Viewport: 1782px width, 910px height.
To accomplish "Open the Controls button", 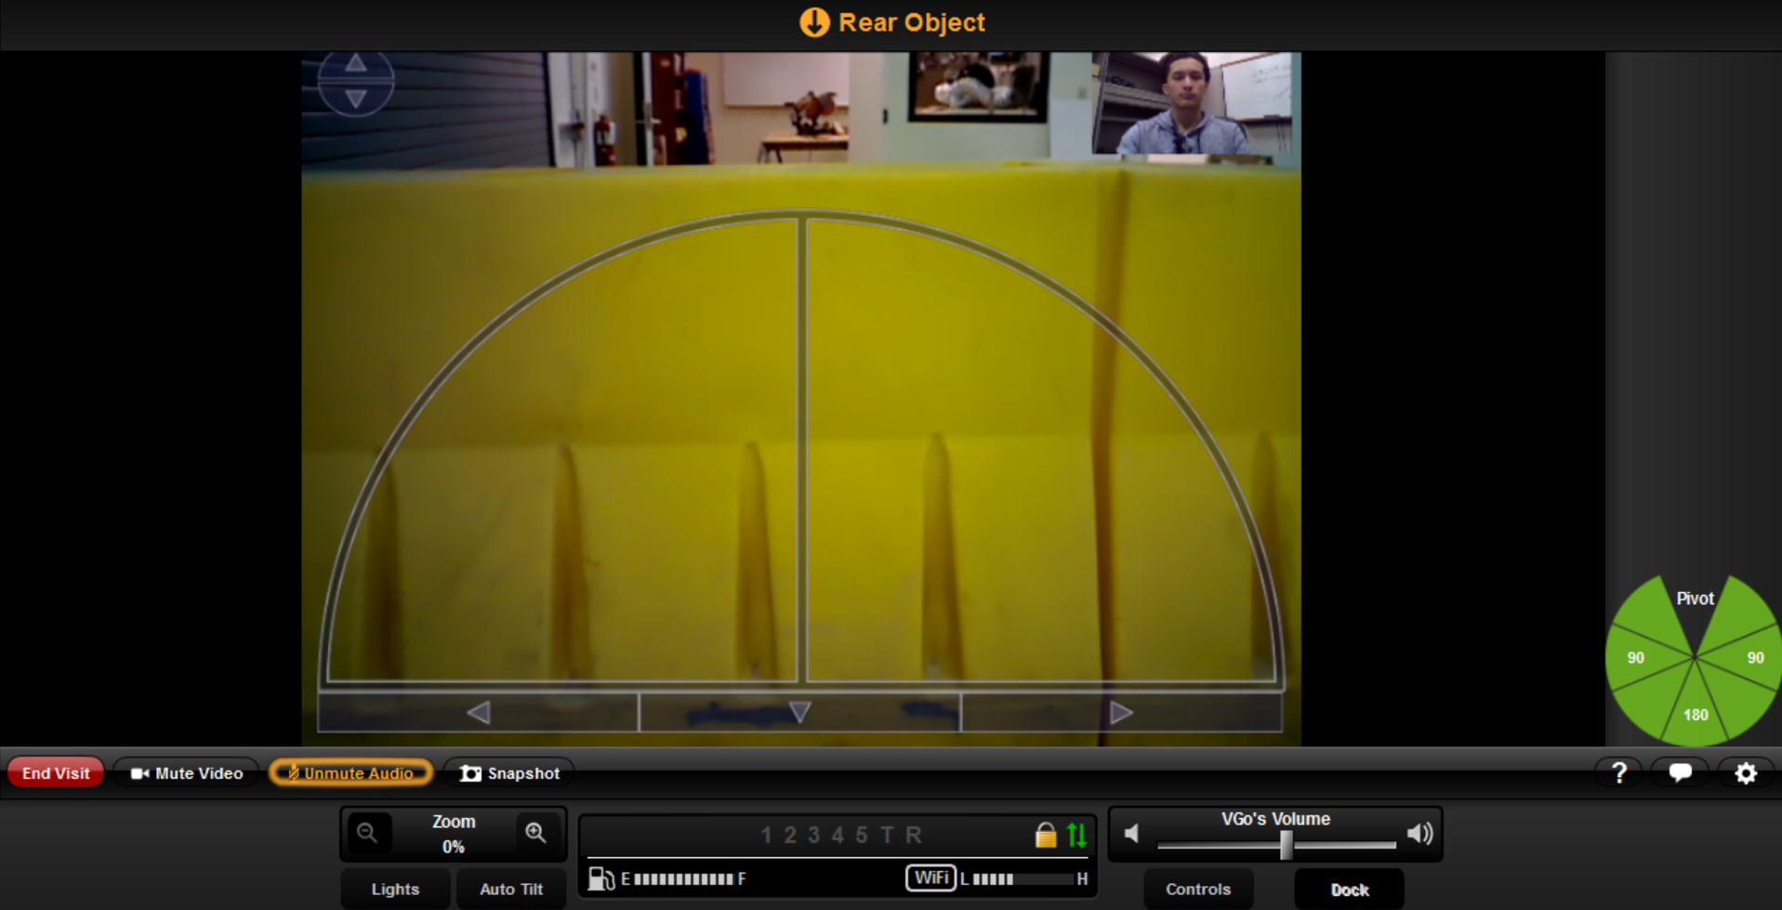I will (1198, 890).
